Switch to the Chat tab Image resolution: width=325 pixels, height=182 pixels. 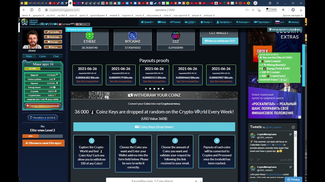coord(56,56)
